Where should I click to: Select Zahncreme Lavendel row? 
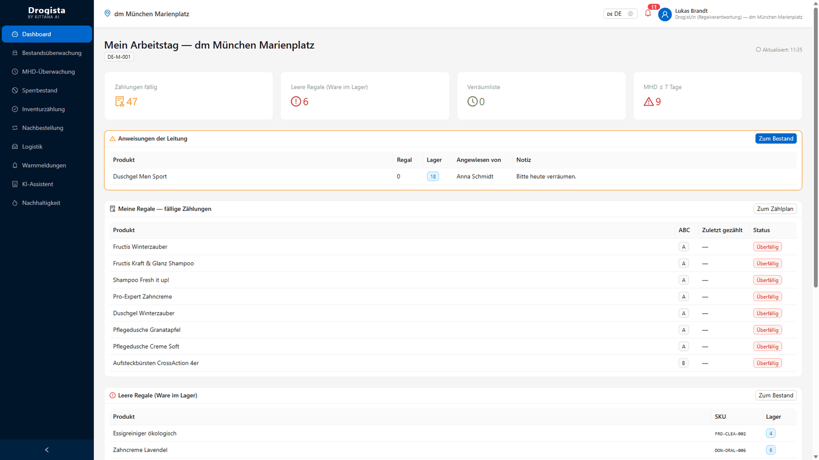click(x=453, y=450)
